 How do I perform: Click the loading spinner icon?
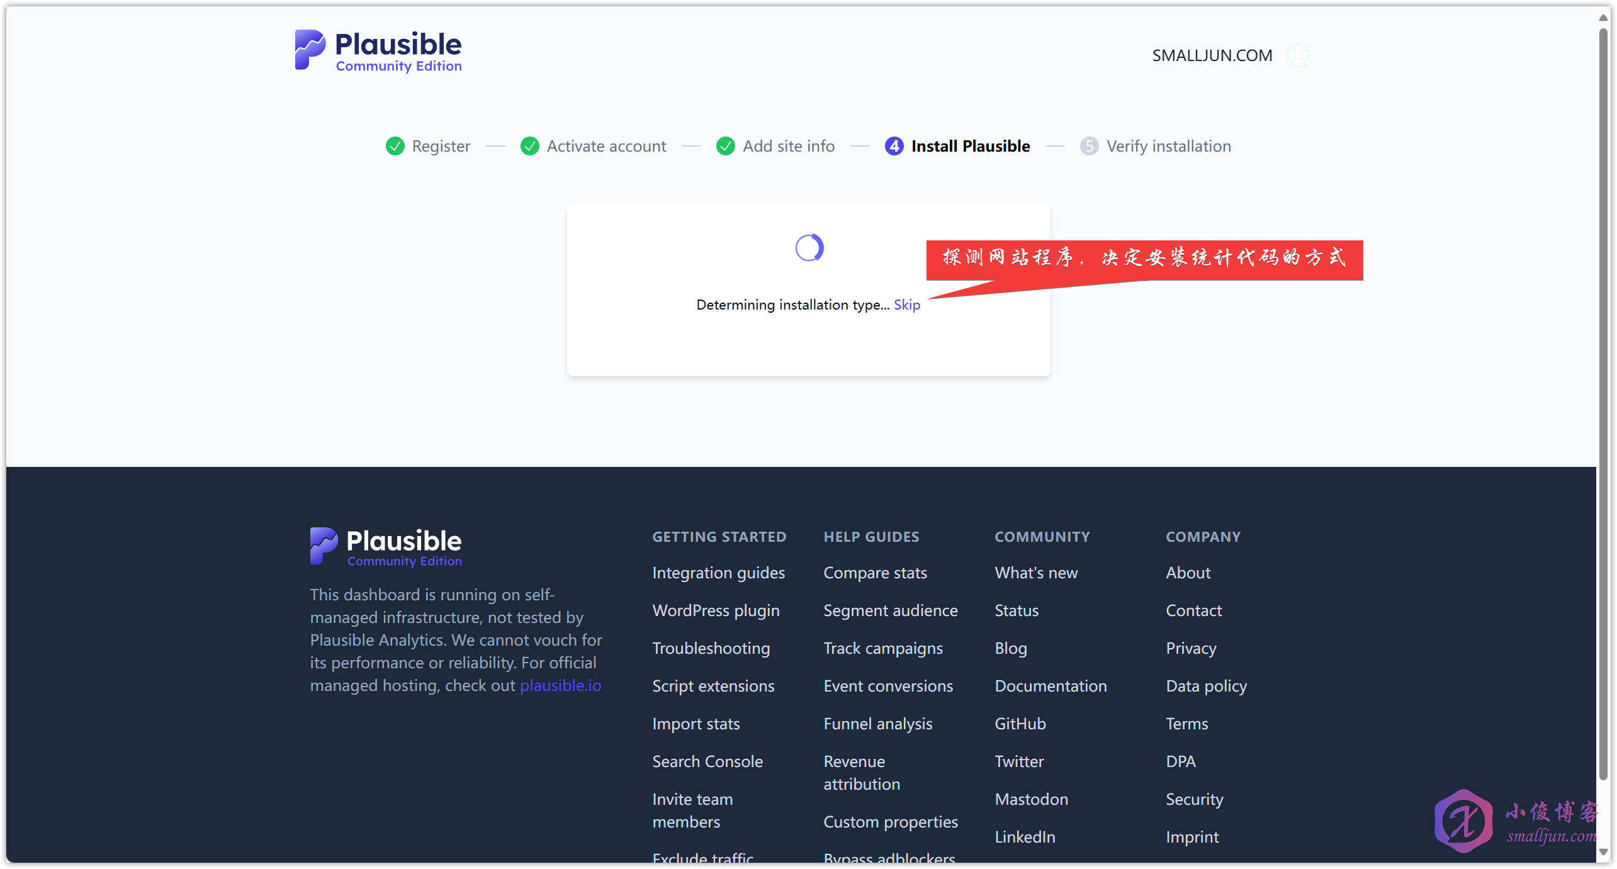pos(809,247)
